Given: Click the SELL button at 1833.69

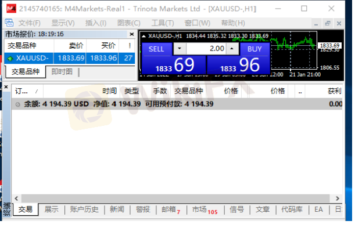Looking at the screenshot, I should coord(174,58).
